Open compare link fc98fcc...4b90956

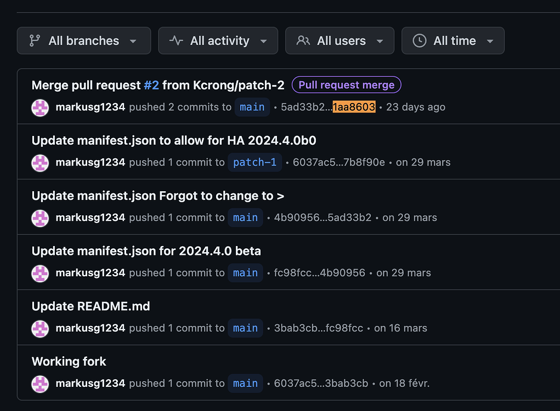point(319,273)
